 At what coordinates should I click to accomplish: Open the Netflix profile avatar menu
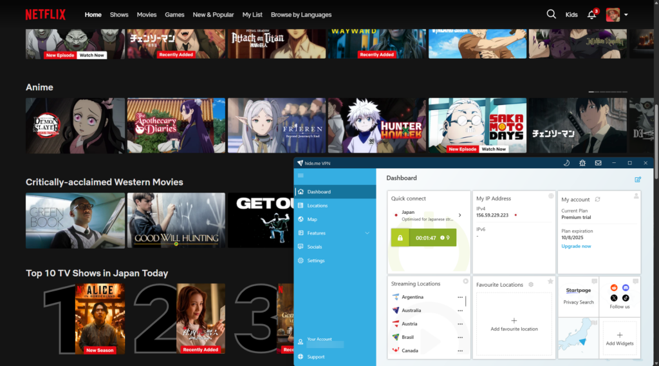(613, 15)
